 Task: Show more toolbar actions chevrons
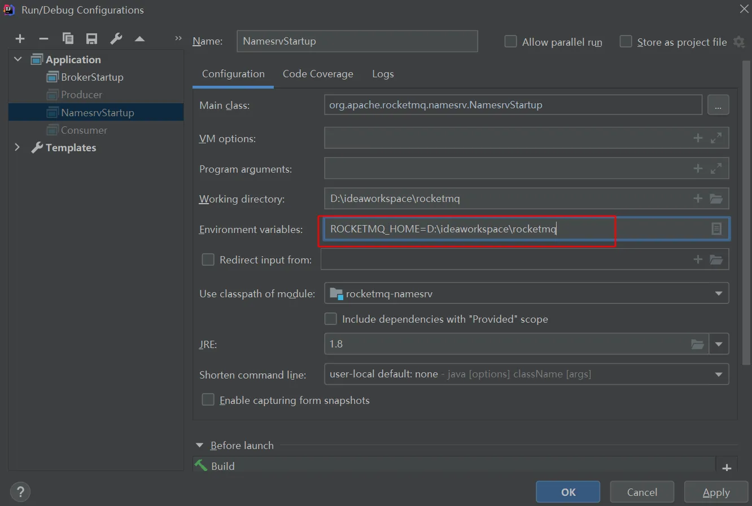pyautogui.click(x=178, y=38)
